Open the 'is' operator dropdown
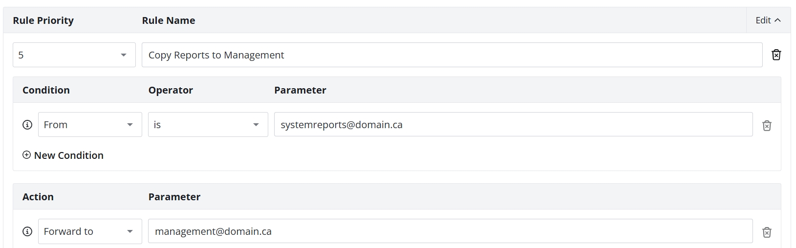This screenshot has width=796, height=248. 208,125
